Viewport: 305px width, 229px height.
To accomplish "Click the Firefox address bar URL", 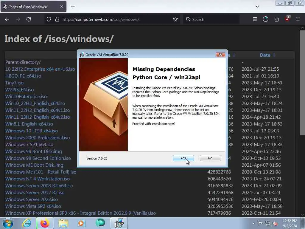I will (101, 19).
